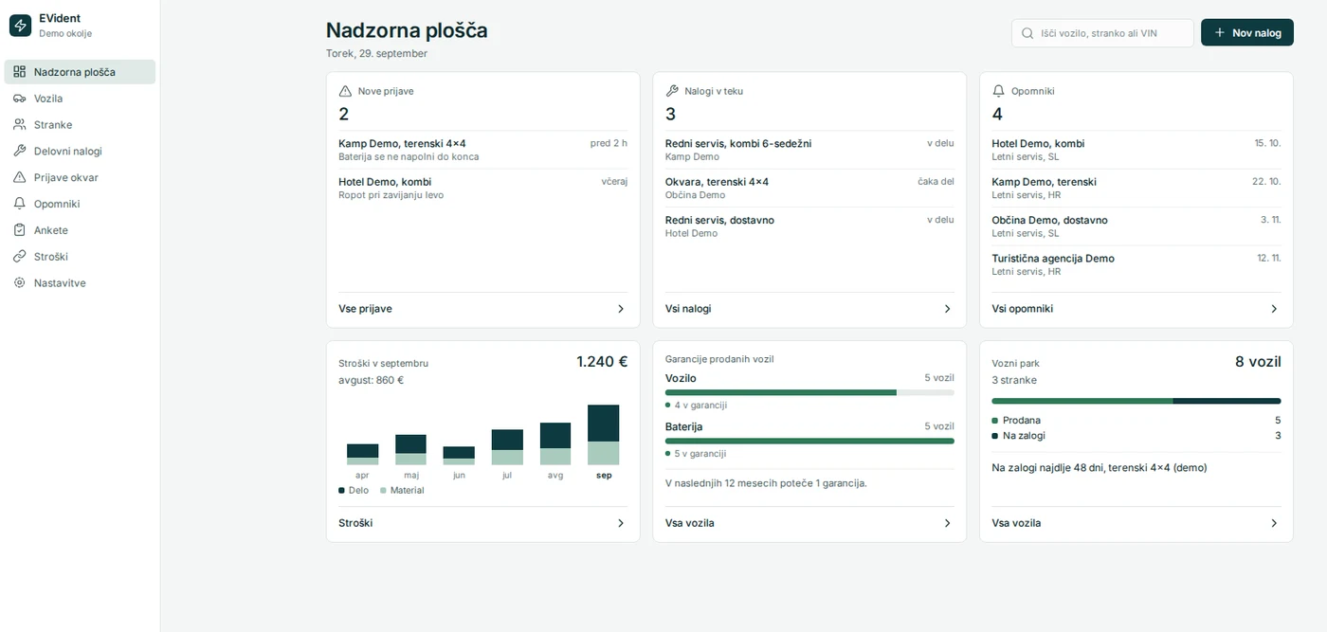
Task: Focus the Išči vozilo, stranko ali VIN search field
Action: coord(1102,33)
